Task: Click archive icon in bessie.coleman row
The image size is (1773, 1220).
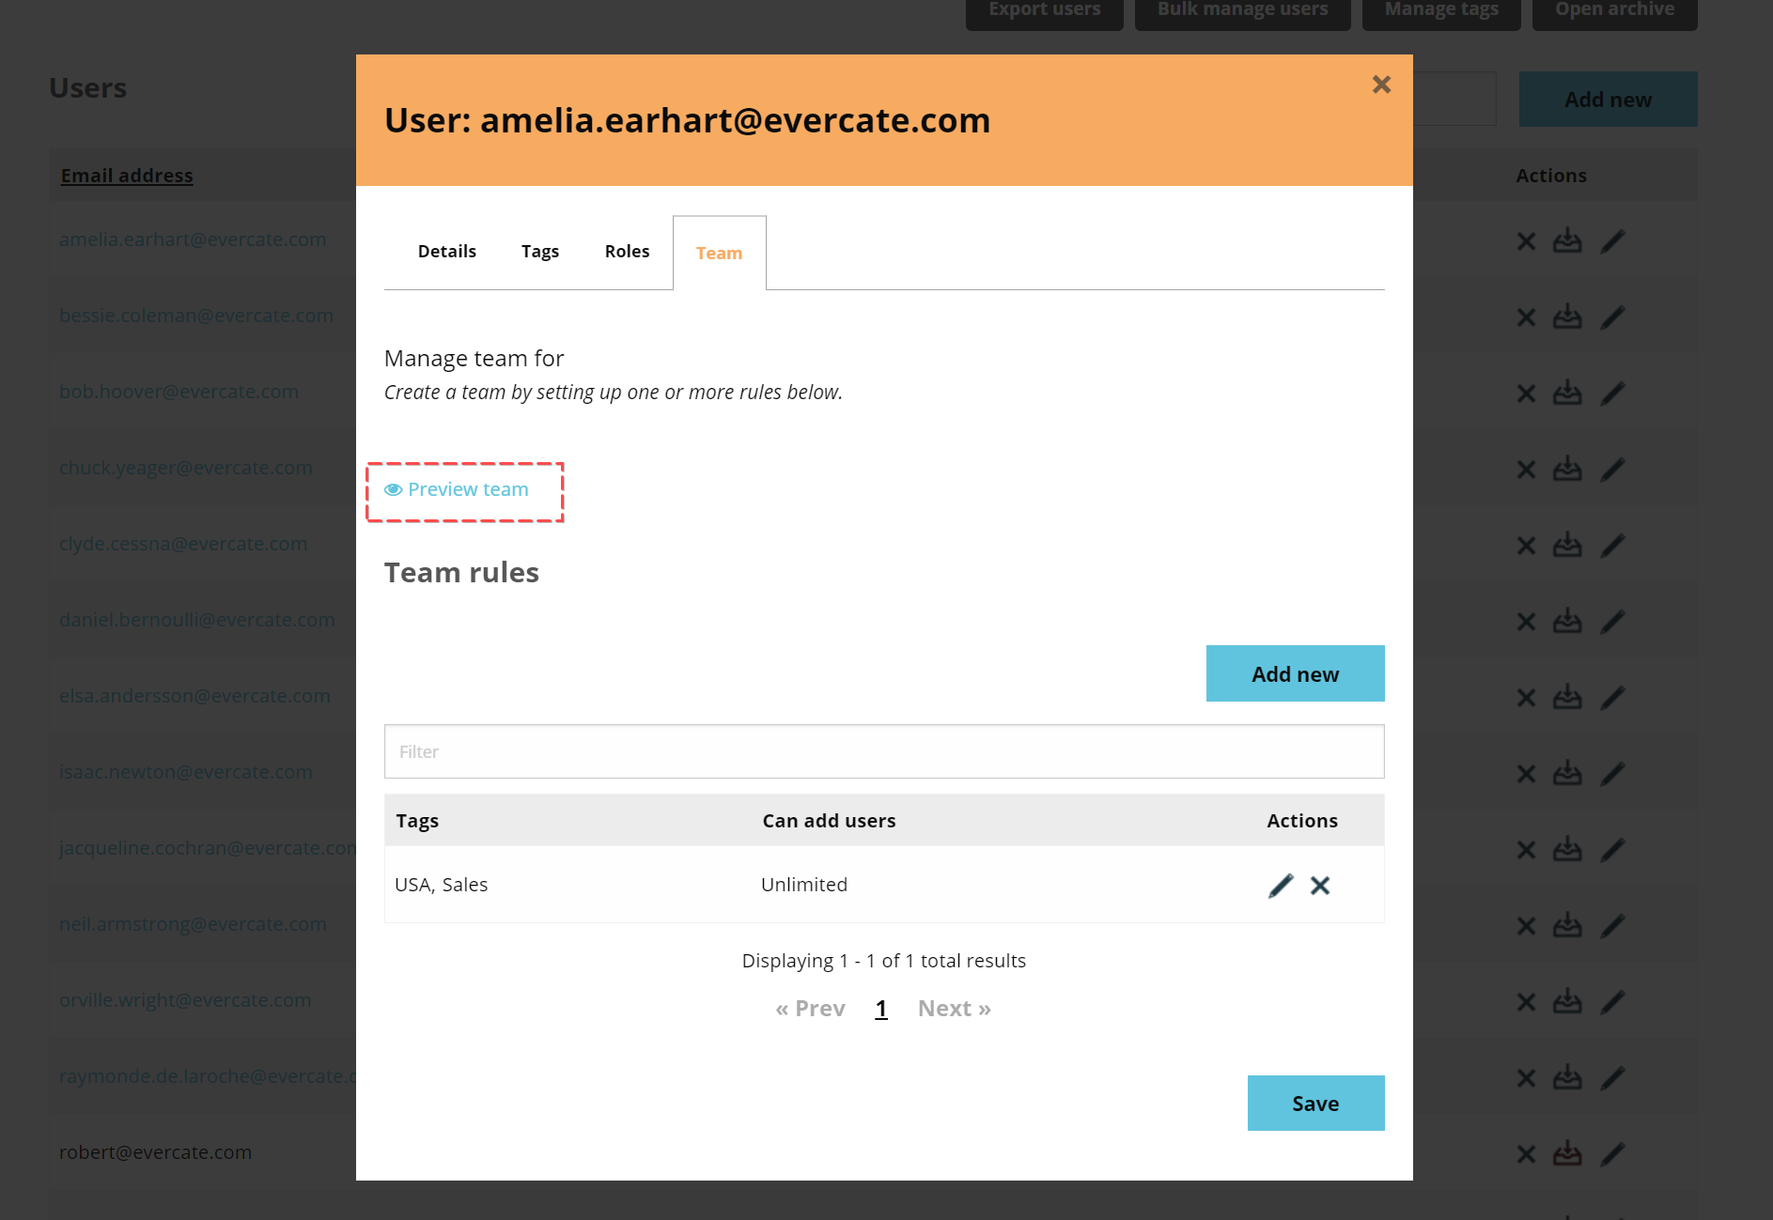Action: [1566, 317]
